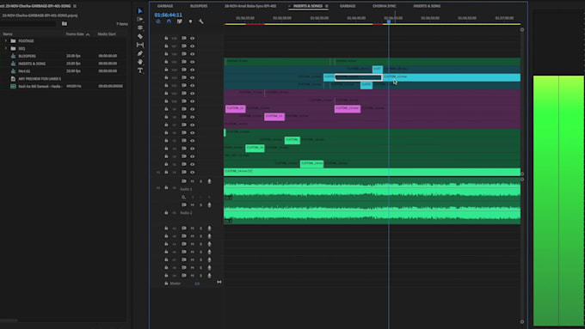Select the Hand tool

[140, 62]
